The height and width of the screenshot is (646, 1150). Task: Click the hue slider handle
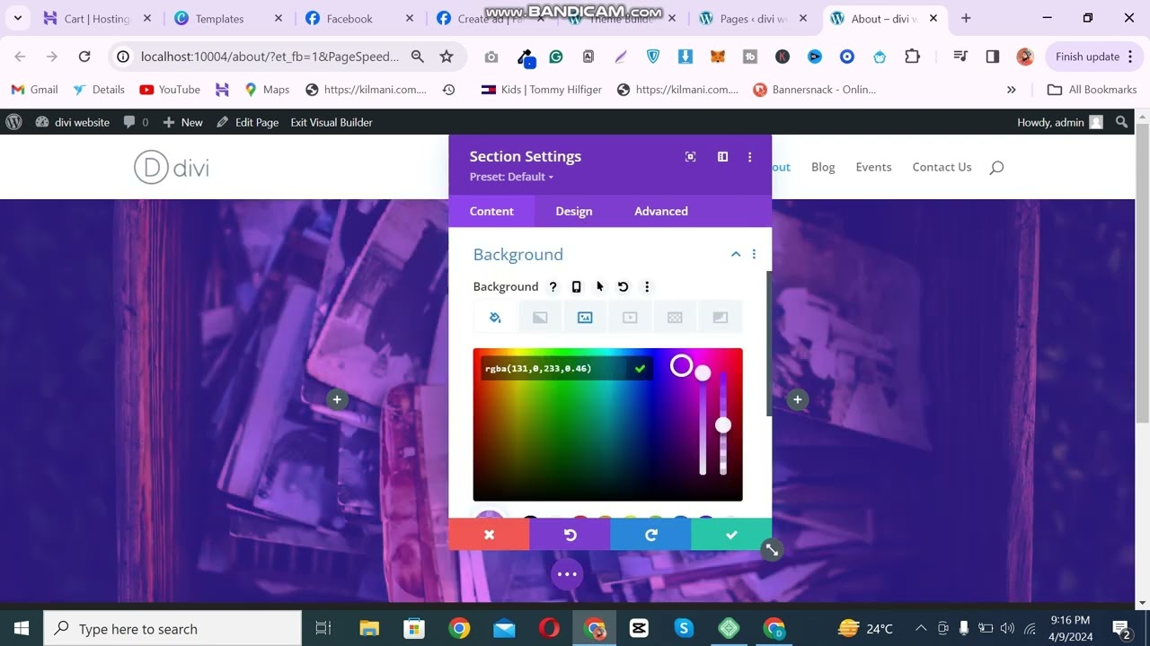(703, 373)
